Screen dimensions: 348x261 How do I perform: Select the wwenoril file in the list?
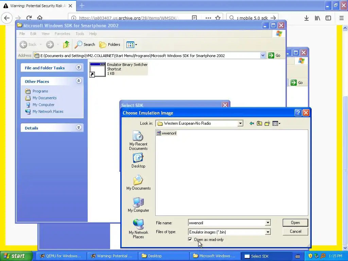(167, 133)
